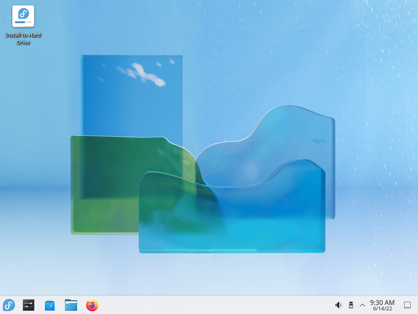The width and height of the screenshot is (418, 314).
Task: Open System Settings from the taskbar
Action: (29, 305)
